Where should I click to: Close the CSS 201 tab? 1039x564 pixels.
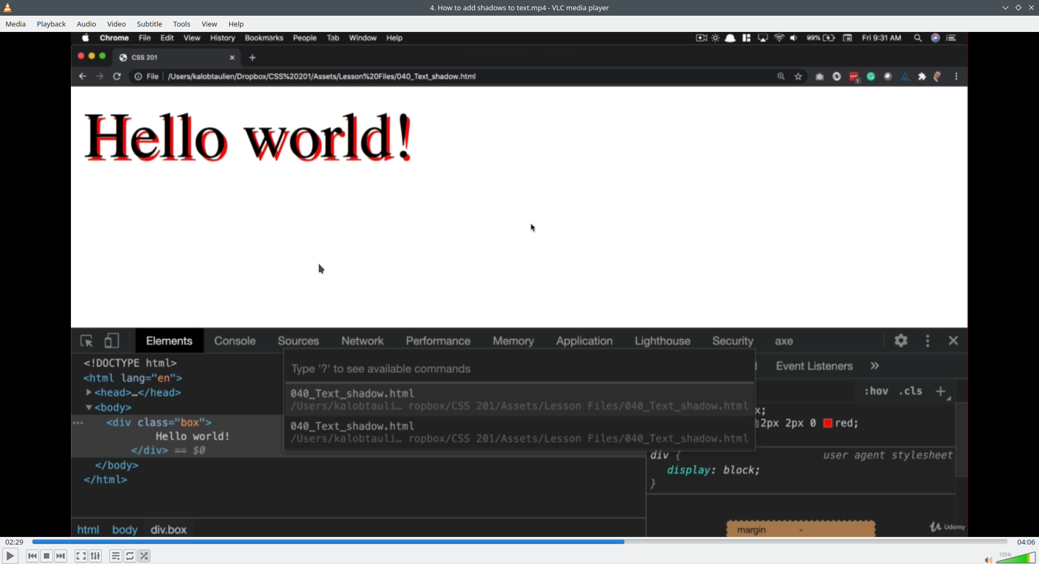click(232, 57)
